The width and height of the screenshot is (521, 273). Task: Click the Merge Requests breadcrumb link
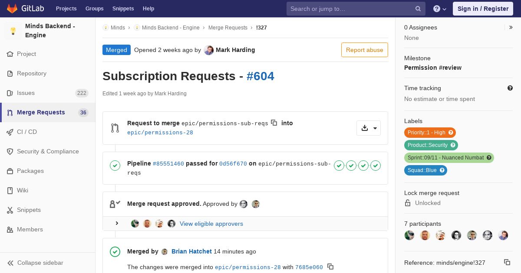[228, 27]
